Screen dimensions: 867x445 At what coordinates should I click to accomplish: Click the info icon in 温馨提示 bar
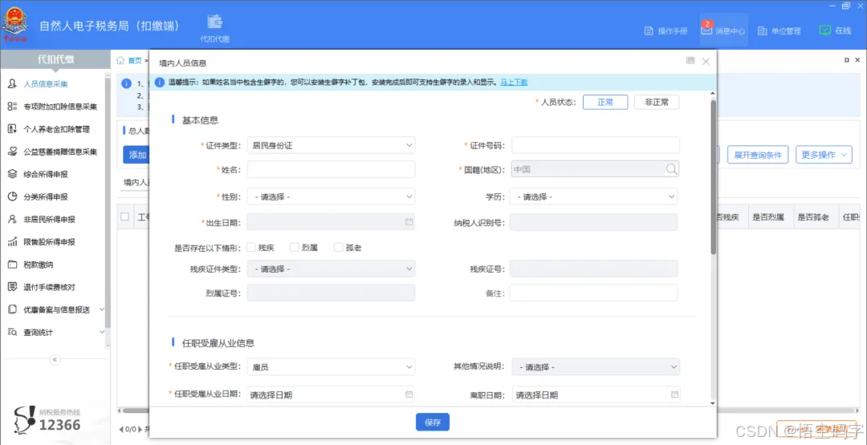coord(159,83)
